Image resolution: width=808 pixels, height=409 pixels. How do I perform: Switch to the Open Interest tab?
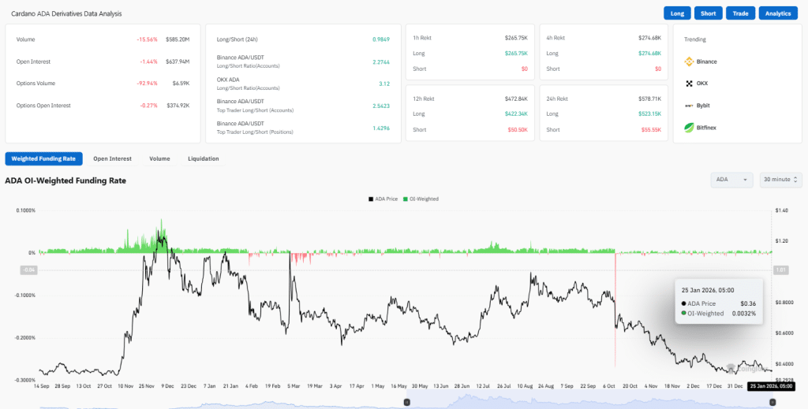112,158
